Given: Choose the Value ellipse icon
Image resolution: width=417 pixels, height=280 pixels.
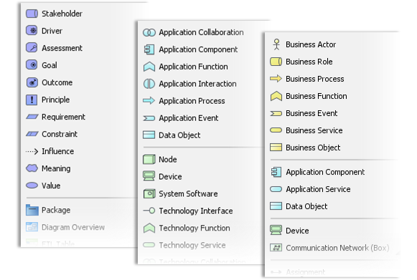Looking at the screenshot, I should tap(32, 185).
